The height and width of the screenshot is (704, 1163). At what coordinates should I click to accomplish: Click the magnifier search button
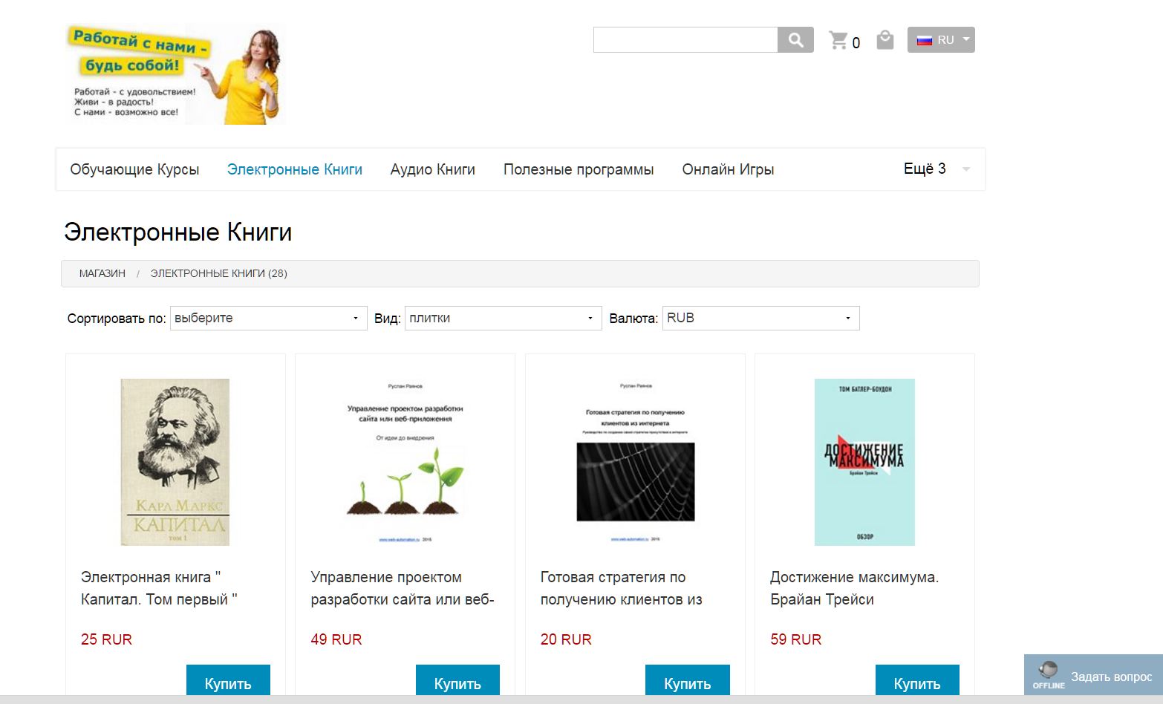795,40
